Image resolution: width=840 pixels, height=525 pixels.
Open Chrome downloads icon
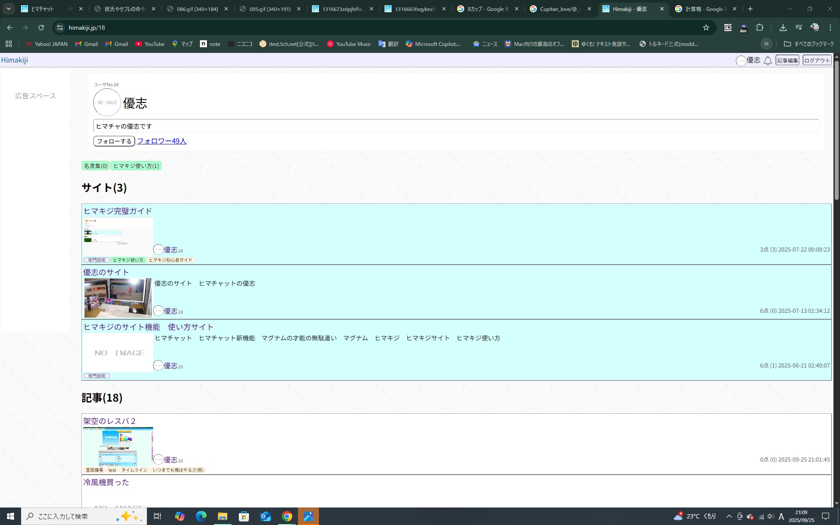783,28
